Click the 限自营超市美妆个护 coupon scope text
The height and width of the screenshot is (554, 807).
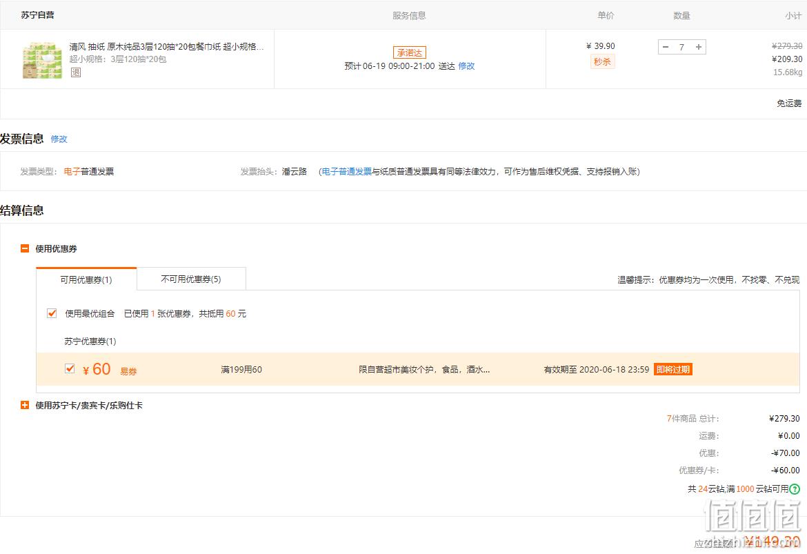click(424, 369)
